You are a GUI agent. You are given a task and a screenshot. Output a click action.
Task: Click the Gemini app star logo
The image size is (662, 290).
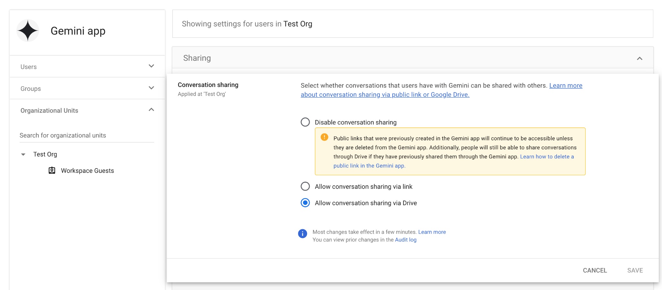pos(28,31)
